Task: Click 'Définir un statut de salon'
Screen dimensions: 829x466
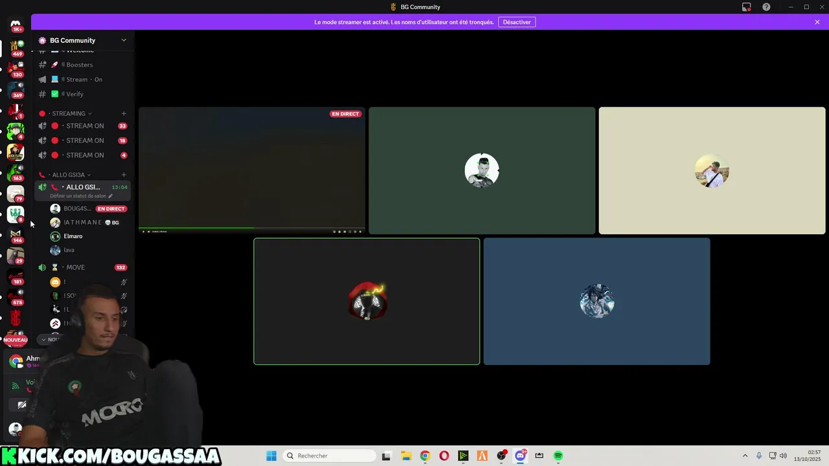Action: click(x=78, y=196)
